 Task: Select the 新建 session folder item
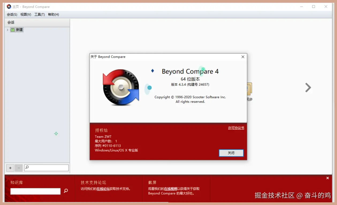pos(17,30)
